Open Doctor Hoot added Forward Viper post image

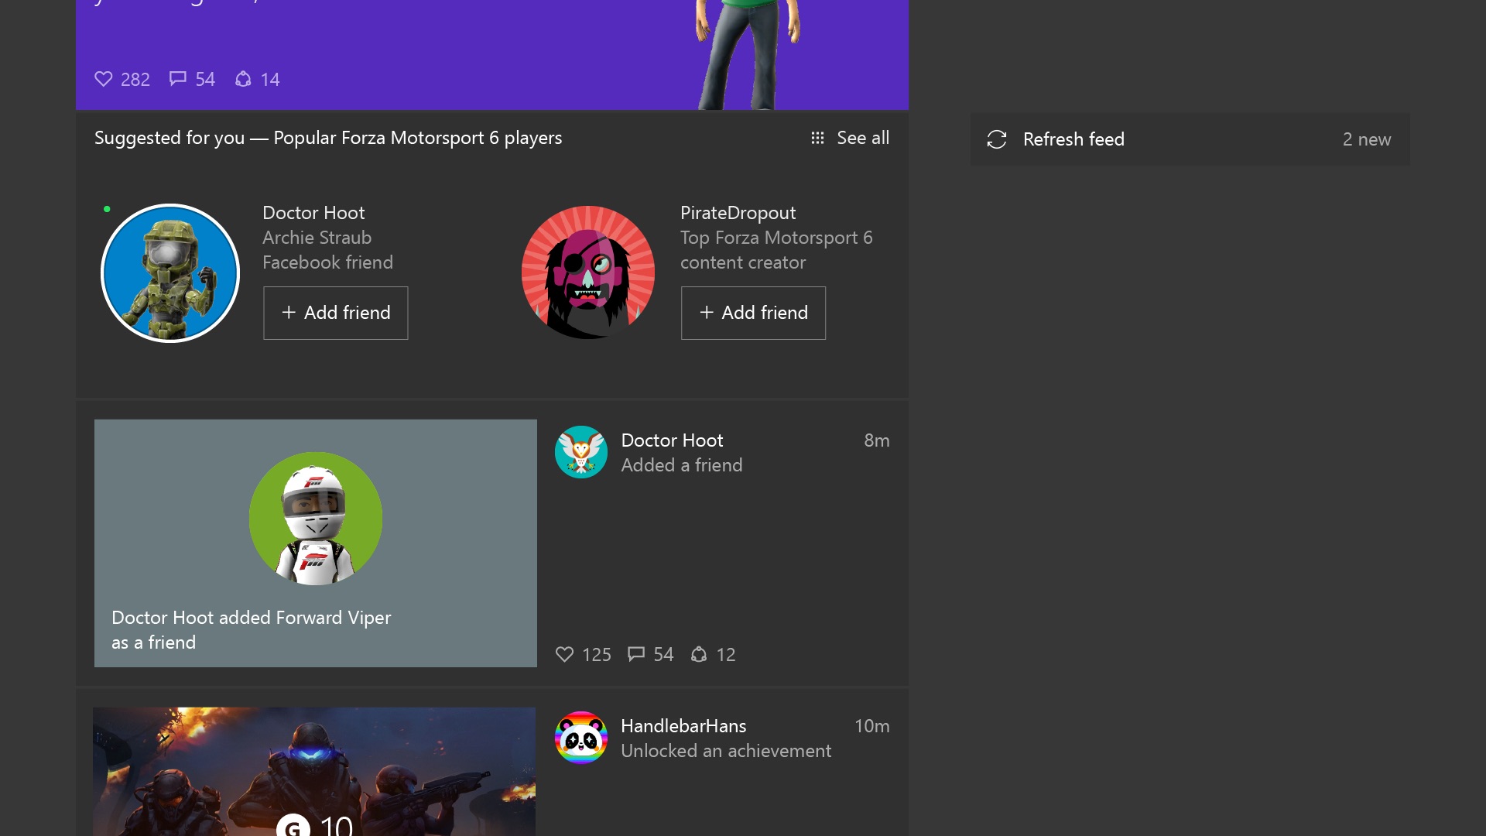pyautogui.click(x=315, y=543)
